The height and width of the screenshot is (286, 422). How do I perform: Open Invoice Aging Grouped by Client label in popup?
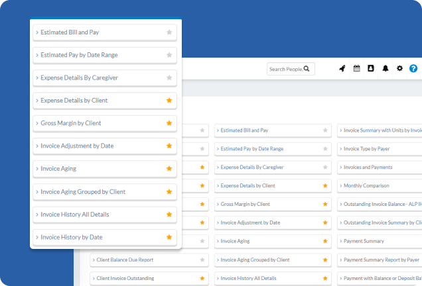[83, 192]
